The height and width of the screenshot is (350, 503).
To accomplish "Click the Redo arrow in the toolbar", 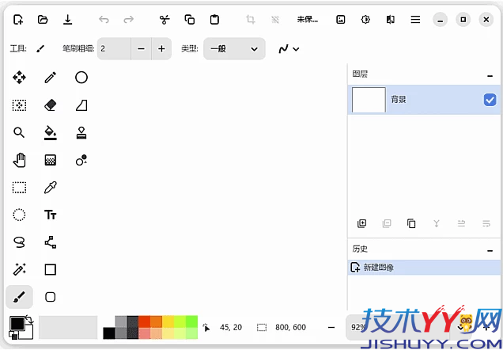I will 128,20.
